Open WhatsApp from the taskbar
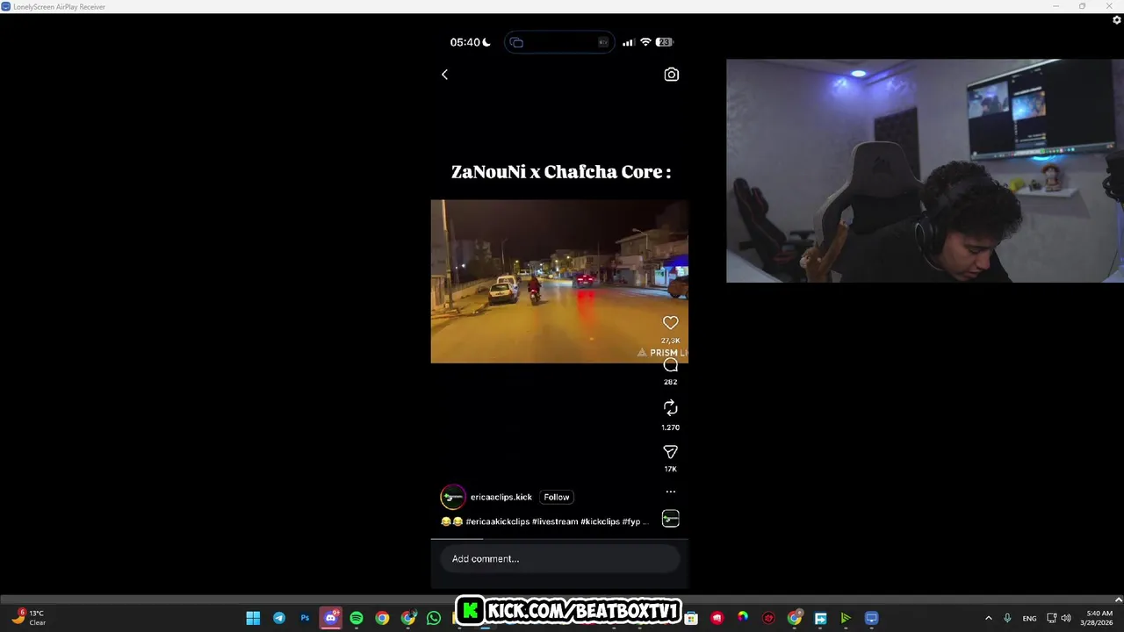Image resolution: width=1124 pixels, height=632 pixels. pyautogui.click(x=434, y=618)
